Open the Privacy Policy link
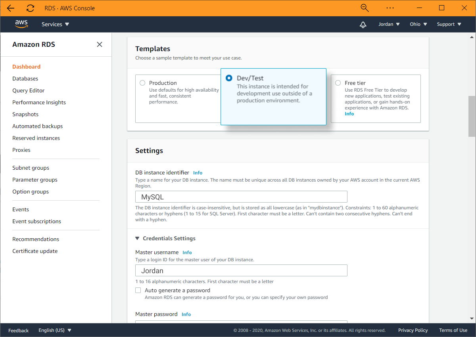The height and width of the screenshot is (337, 476). (x=413, y=330)
